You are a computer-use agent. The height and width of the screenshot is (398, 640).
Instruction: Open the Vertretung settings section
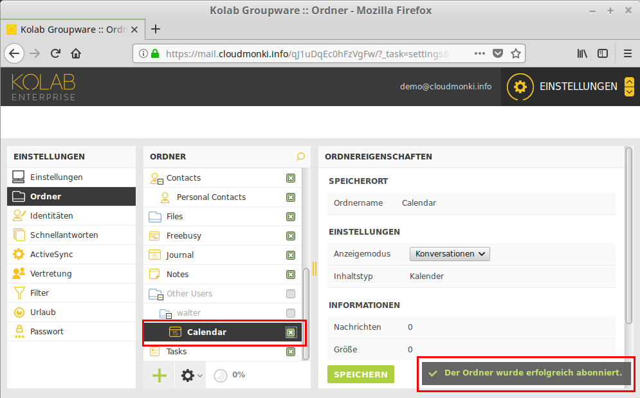tap(71, 273)
